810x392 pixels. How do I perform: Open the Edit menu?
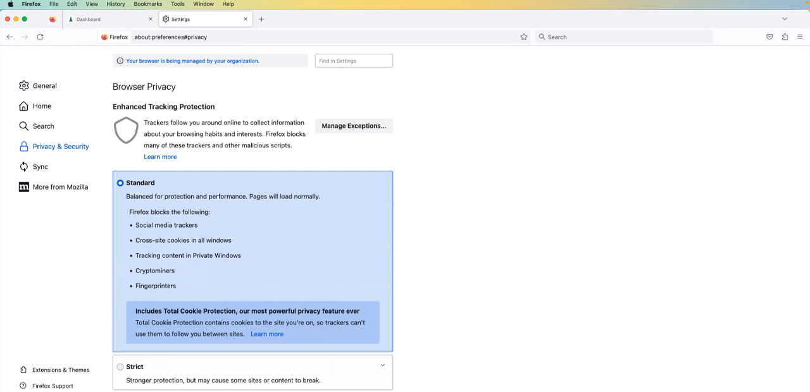(x=72, y=4)
